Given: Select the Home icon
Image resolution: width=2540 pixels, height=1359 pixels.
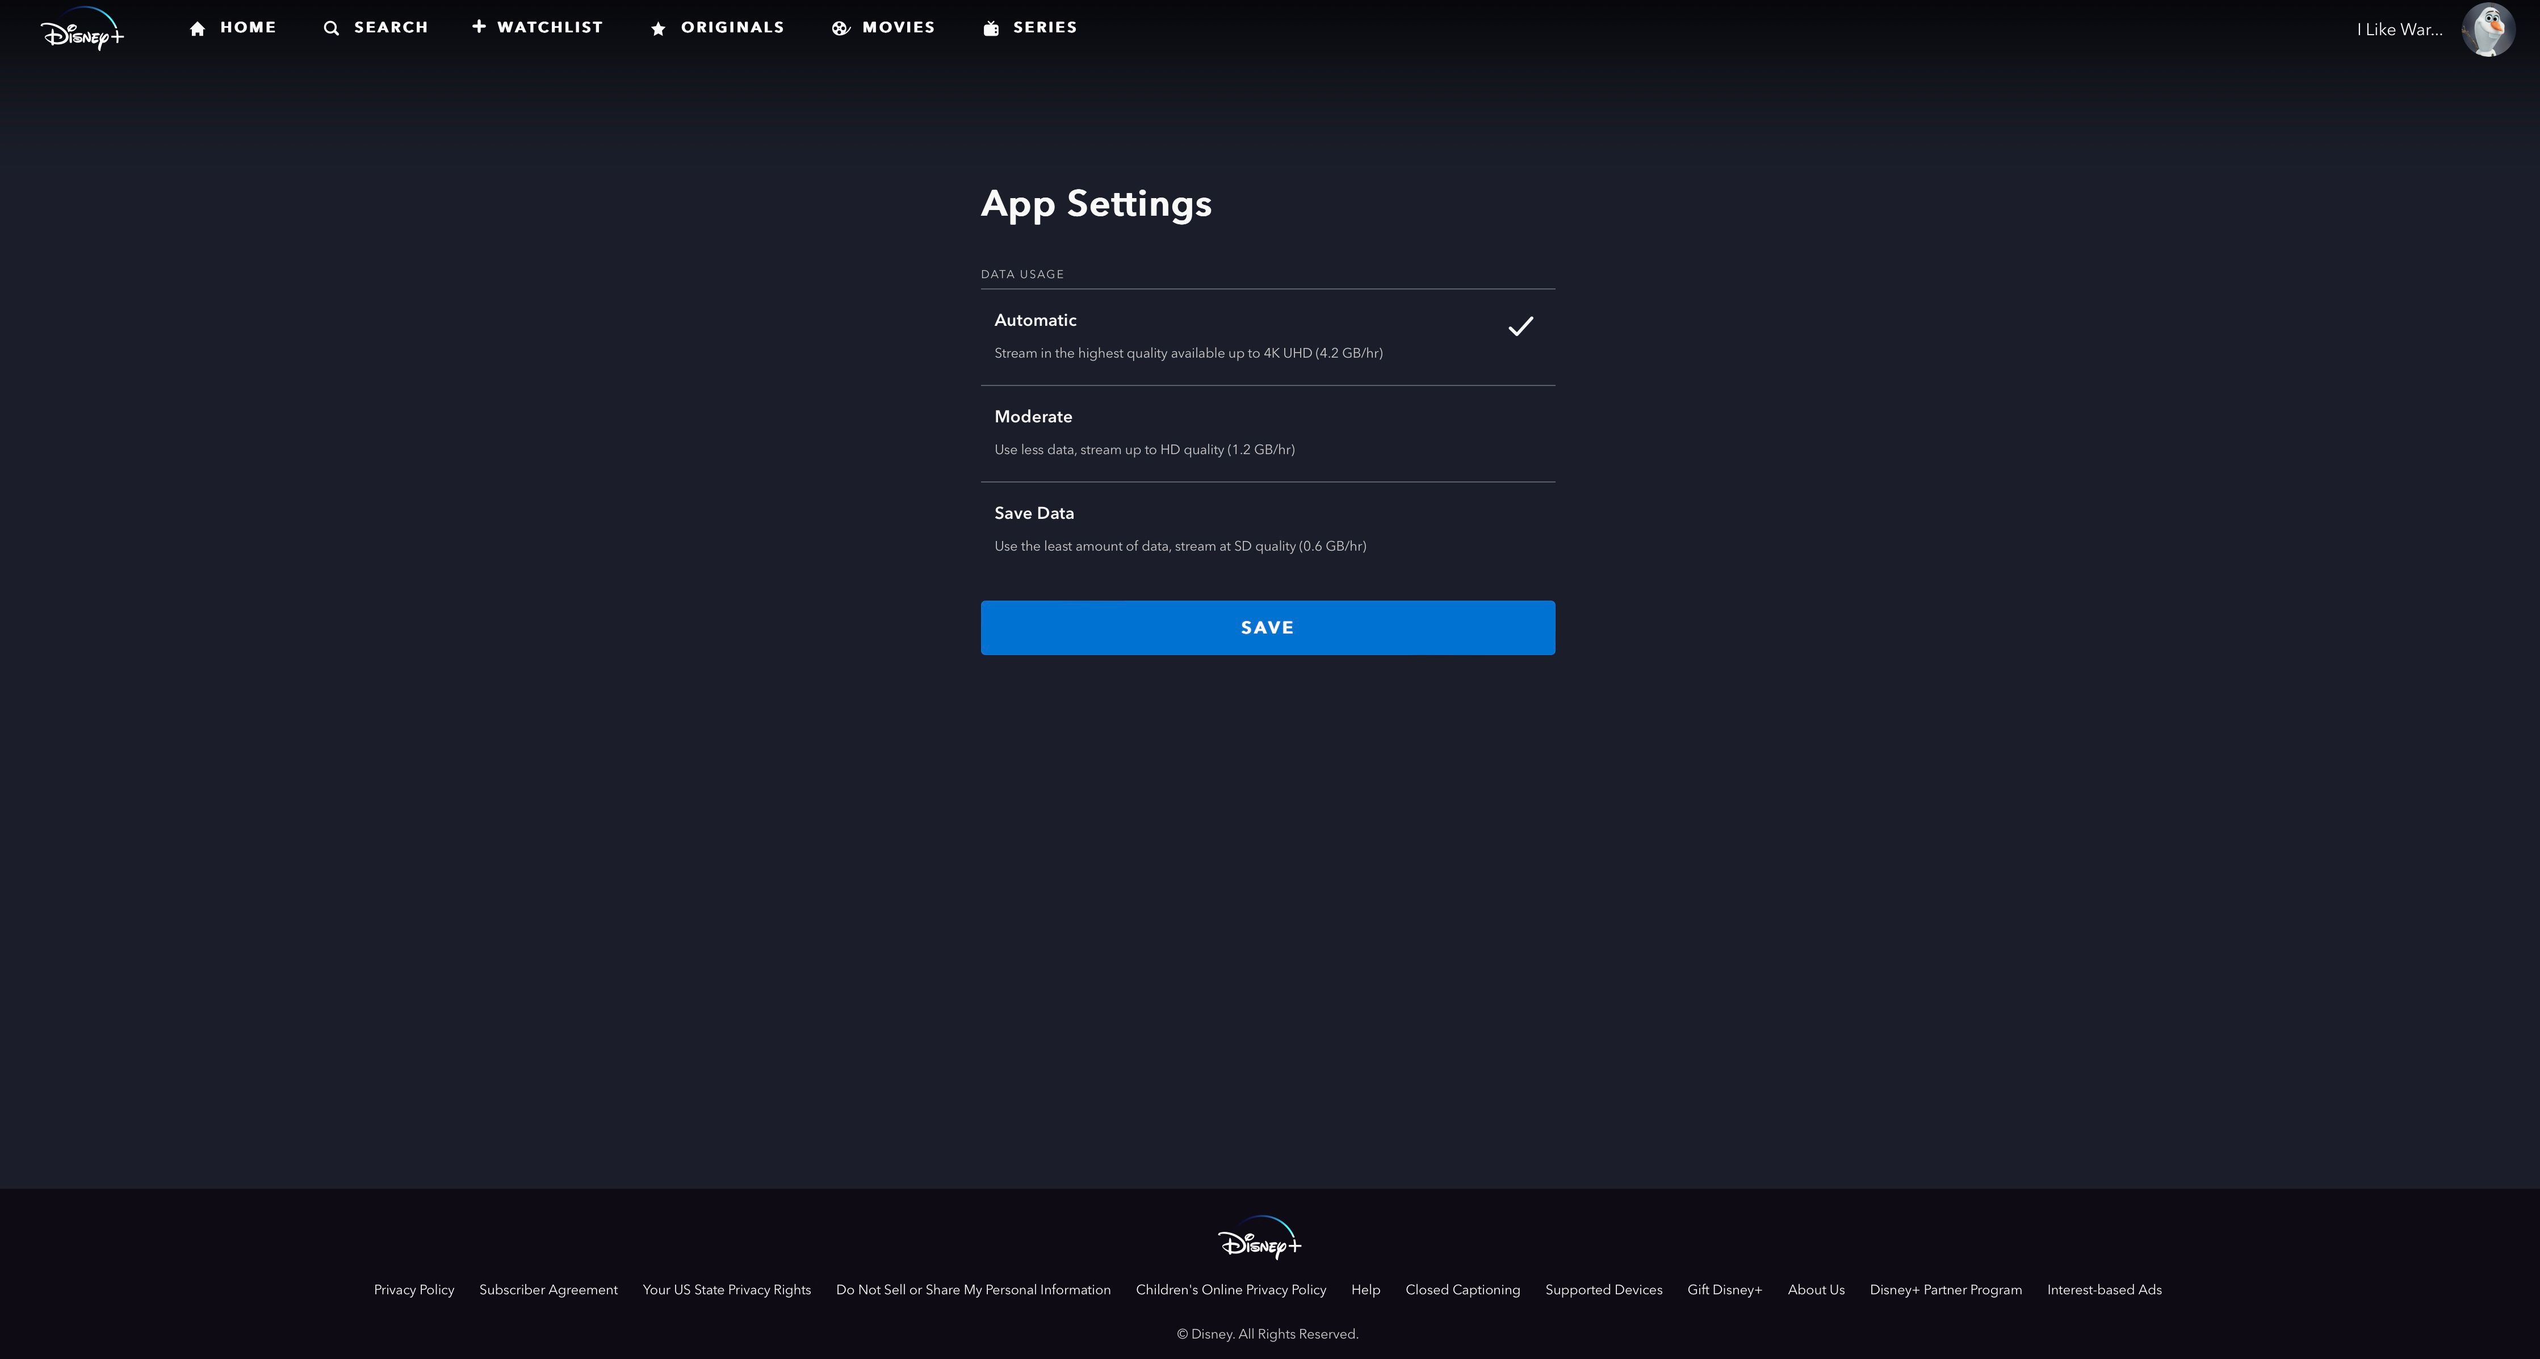Looking at the screenshot, I should [x=198, y=27].
